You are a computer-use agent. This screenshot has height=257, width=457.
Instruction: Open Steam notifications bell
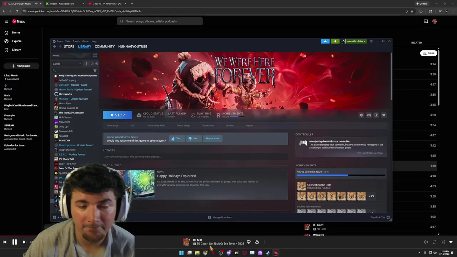[x=335, y=41]
